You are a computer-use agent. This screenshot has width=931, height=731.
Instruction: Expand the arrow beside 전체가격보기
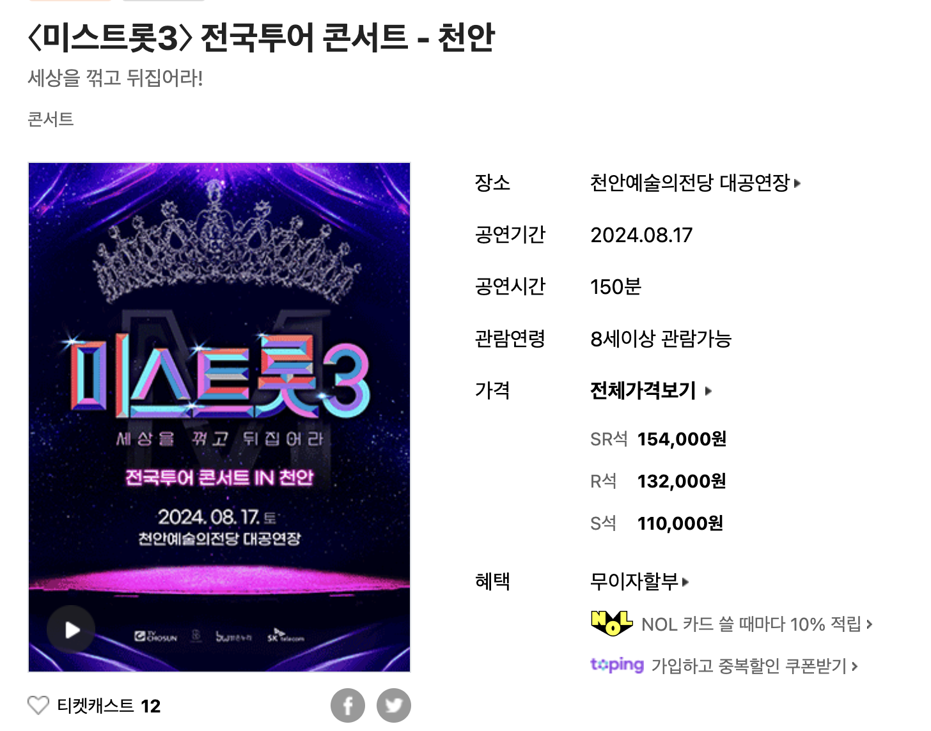click(x=708, y=390)
